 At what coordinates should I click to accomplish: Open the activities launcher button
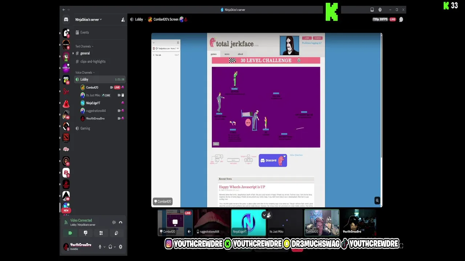(x=101, y=233)
